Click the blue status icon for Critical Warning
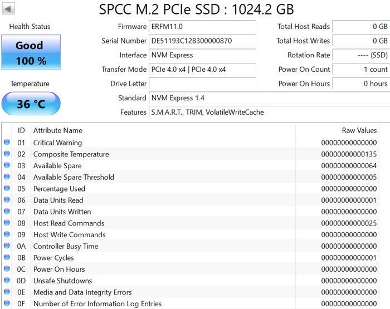 [7, 143]
